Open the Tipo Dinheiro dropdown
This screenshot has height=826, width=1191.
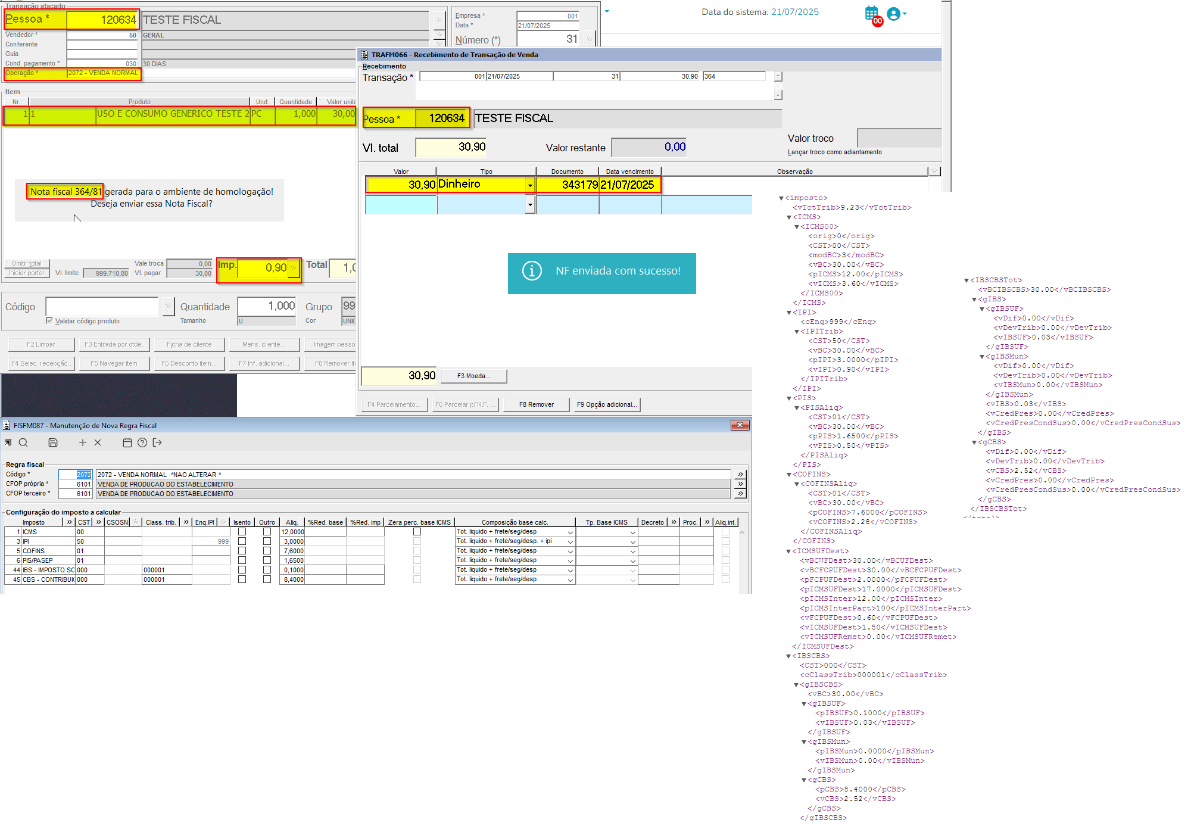click(x=529, y=185)
